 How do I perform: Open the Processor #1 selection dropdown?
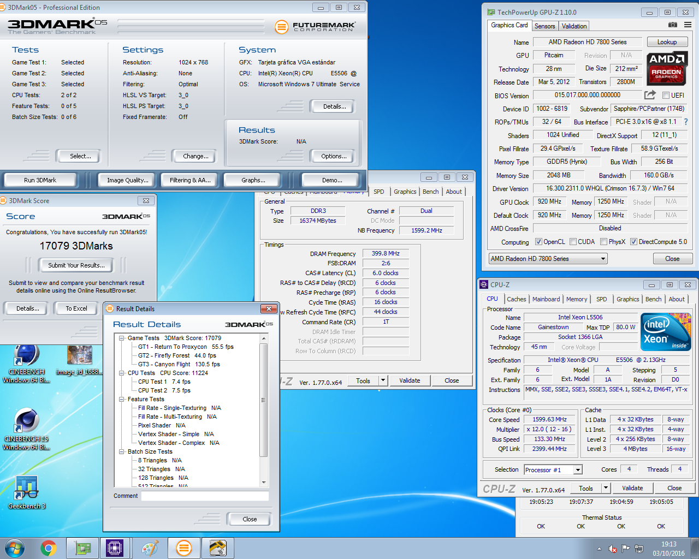pyautogui.click(x=553, y=469)
